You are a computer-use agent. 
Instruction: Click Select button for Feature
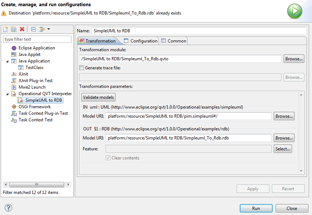[283, 149]
